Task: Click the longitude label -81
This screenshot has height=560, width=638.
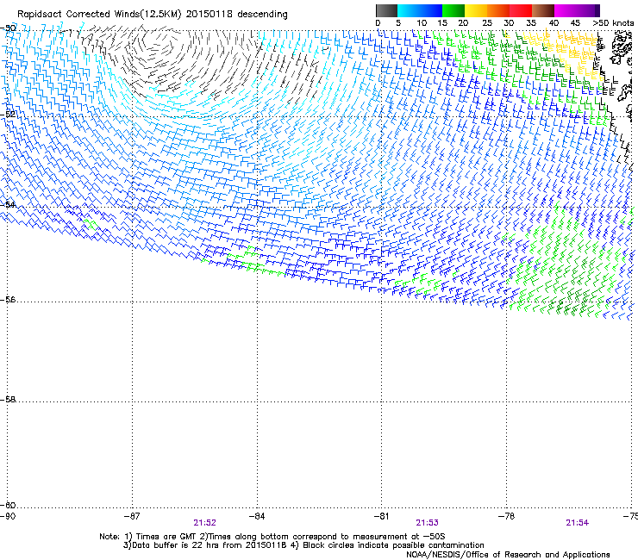Action: (382, 516)
